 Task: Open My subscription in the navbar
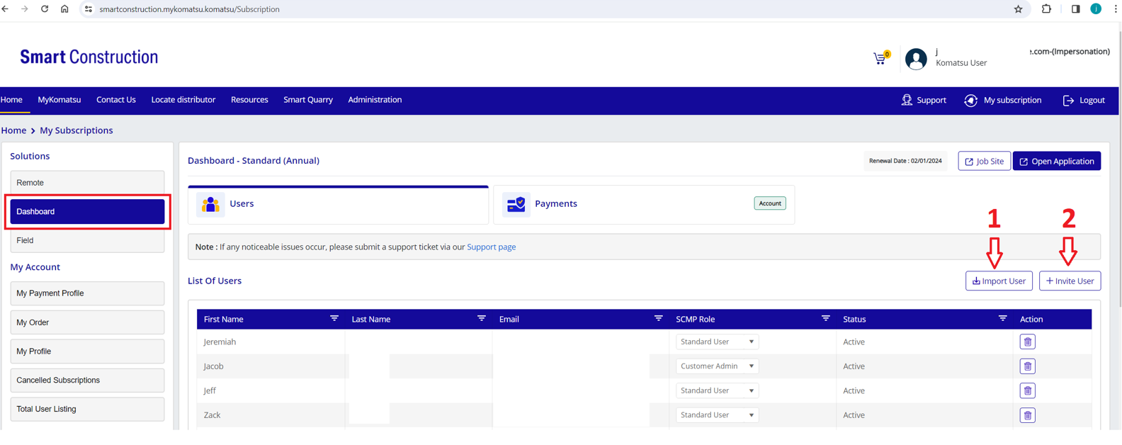click(x=1003, y=101)
